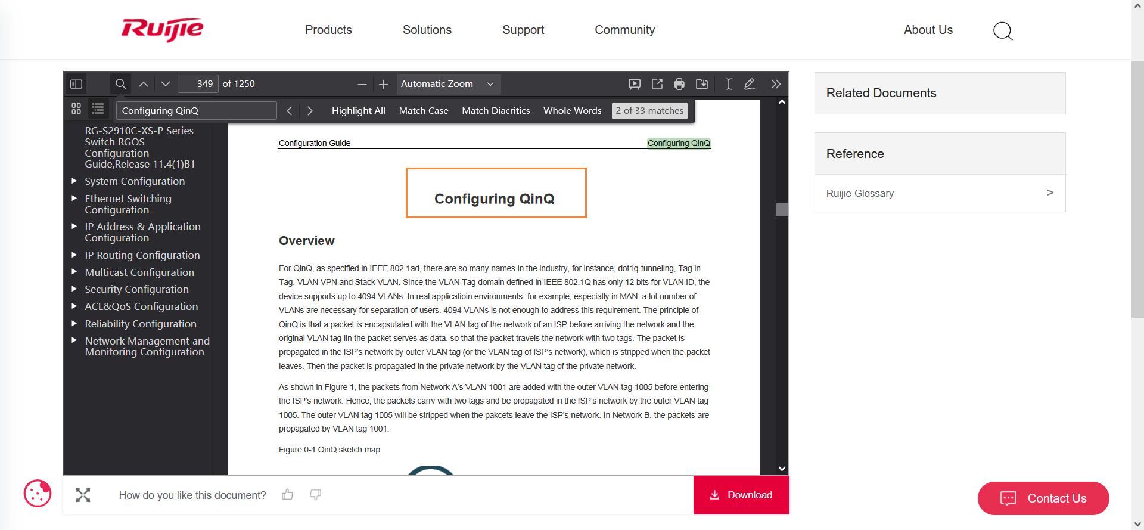
Task: Open file icon in PDF toolbar
Action: (x=657, y=84)
